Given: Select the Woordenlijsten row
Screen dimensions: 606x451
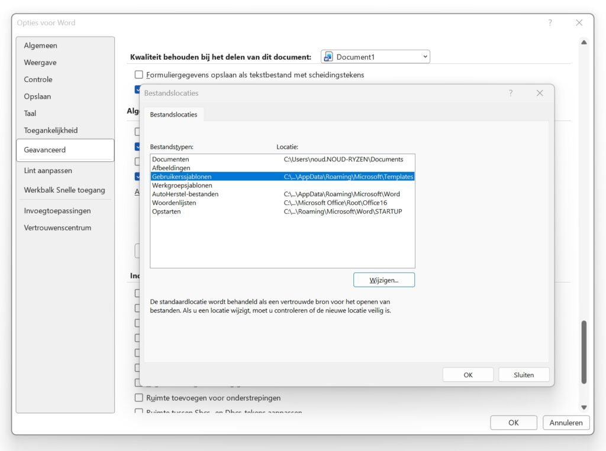Looking at the screenshot, I should [282, 203].
